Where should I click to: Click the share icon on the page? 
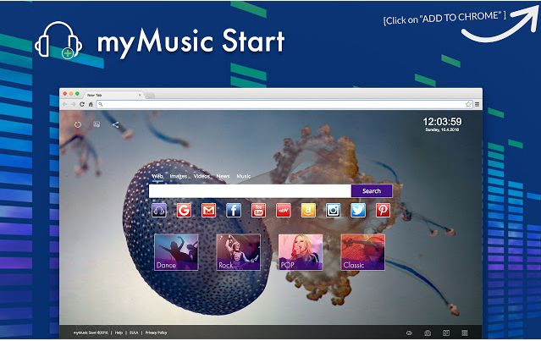tap(116, 125)
